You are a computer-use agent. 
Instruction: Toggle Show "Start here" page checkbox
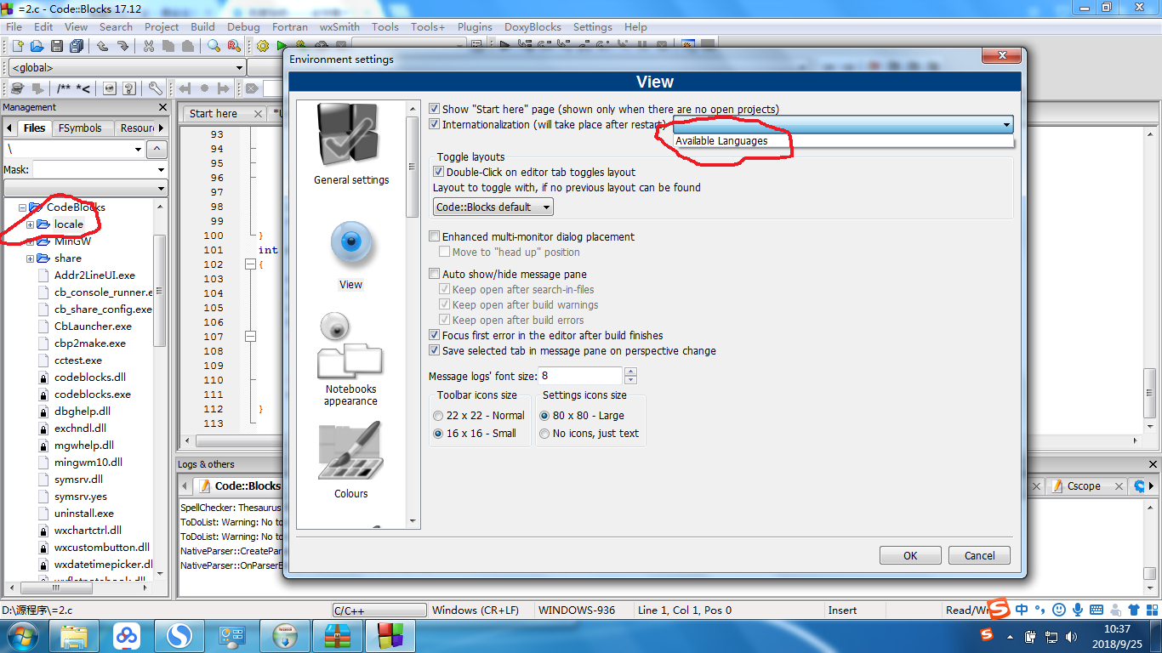coord(435,109)
